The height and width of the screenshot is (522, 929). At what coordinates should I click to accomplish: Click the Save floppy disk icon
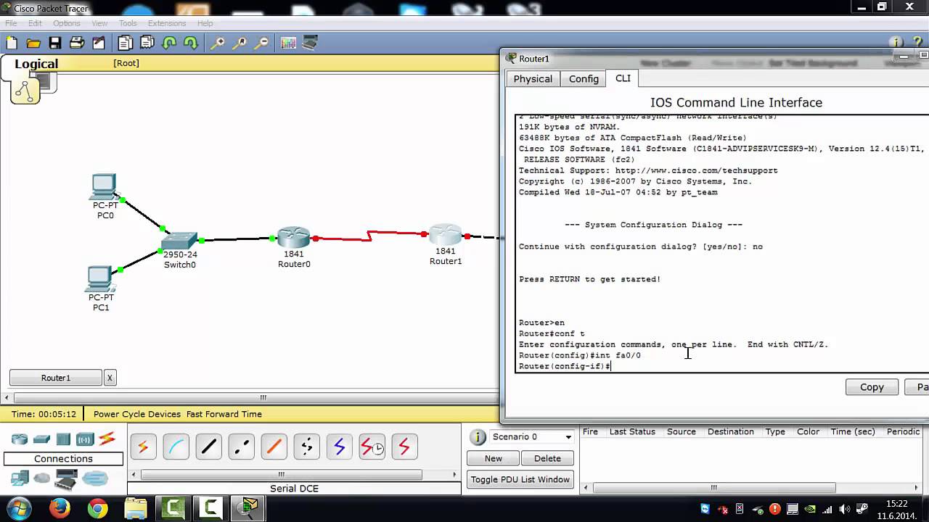pyautogui.click(x=55, y=43)
